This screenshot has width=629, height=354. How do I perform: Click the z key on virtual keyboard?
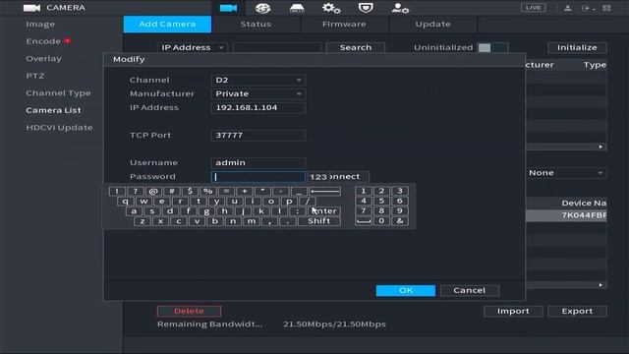click(143, 221)
